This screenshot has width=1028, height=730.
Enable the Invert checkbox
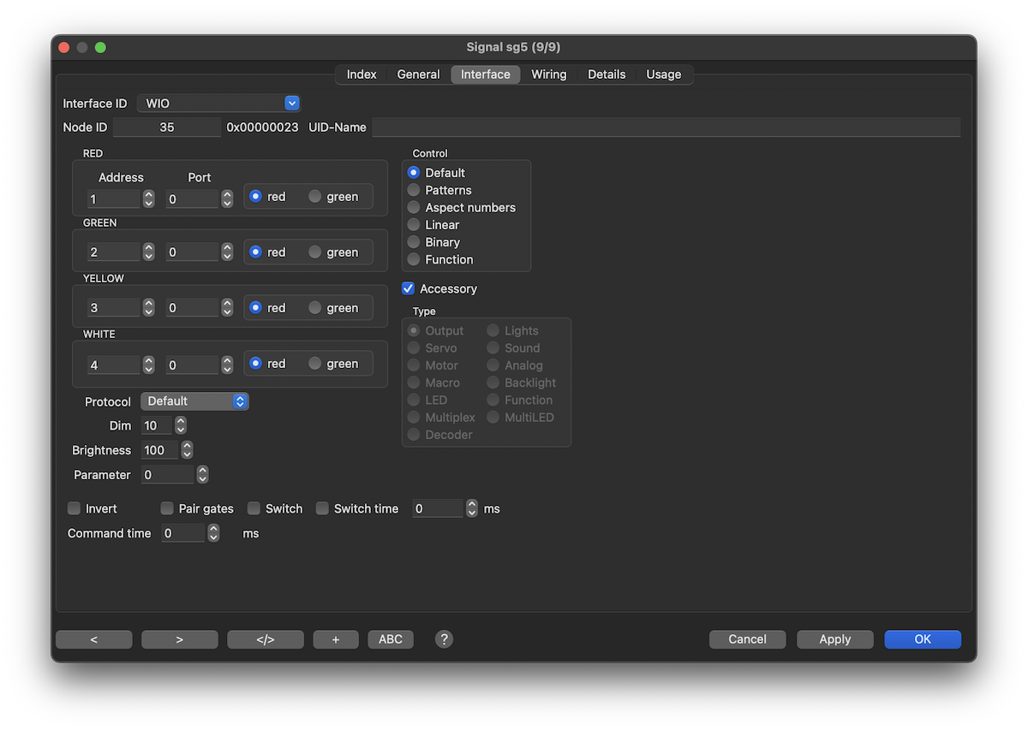point(75,508)
